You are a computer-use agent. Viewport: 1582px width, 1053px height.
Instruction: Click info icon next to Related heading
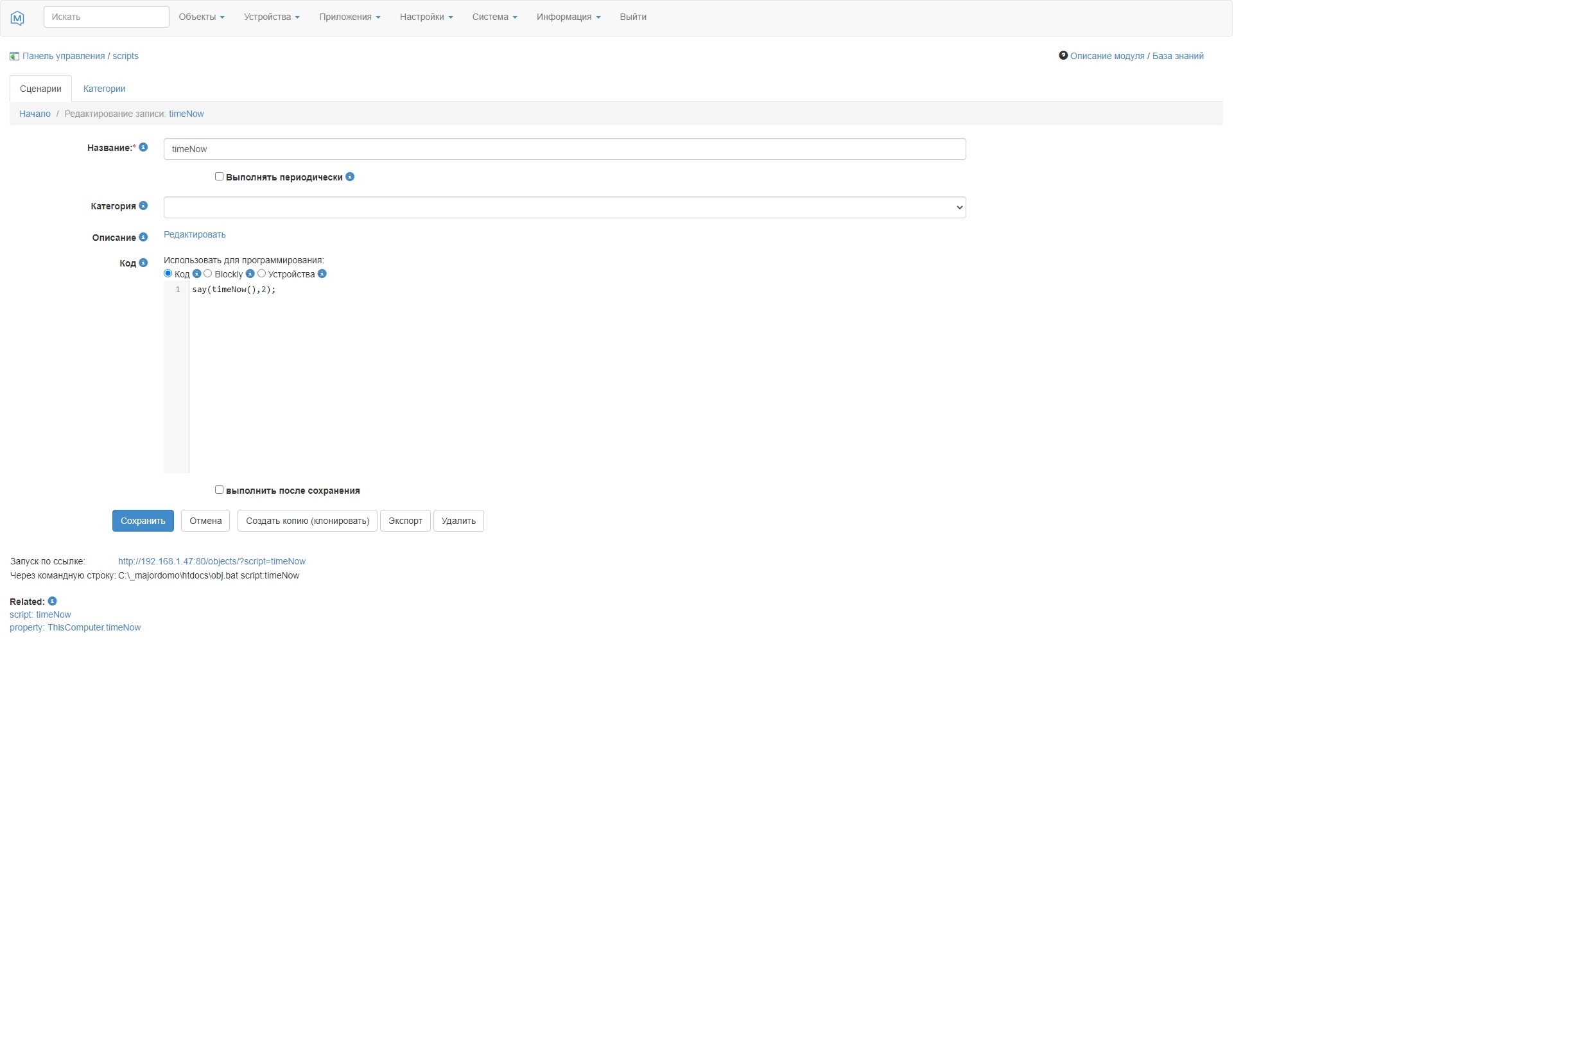click(x=53, y=601)
